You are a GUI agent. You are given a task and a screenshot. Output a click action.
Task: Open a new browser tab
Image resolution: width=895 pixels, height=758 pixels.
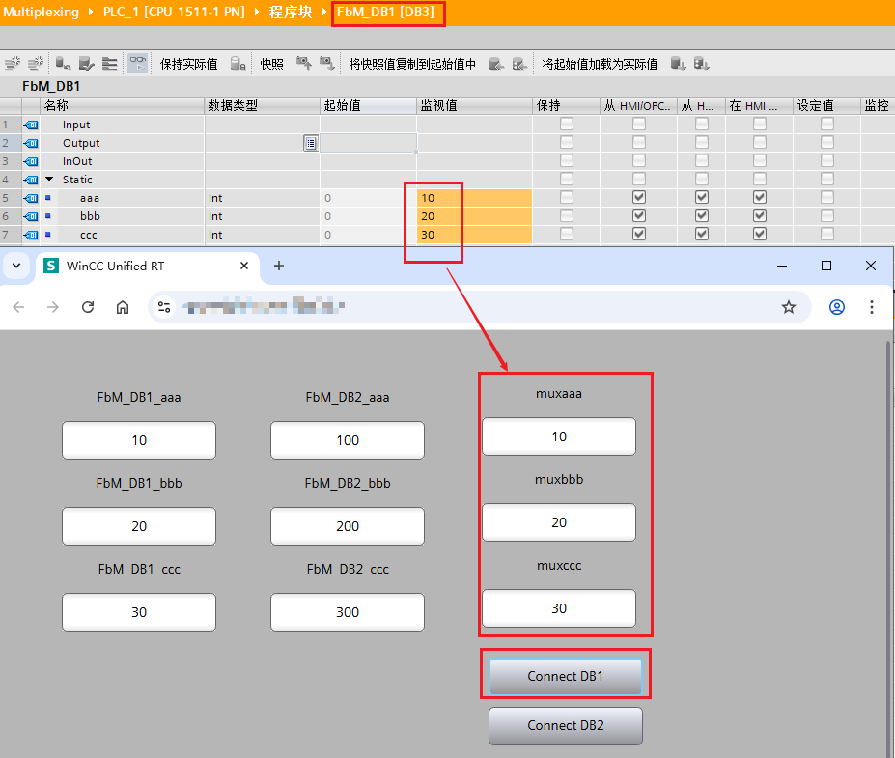[x=279, y=266]
